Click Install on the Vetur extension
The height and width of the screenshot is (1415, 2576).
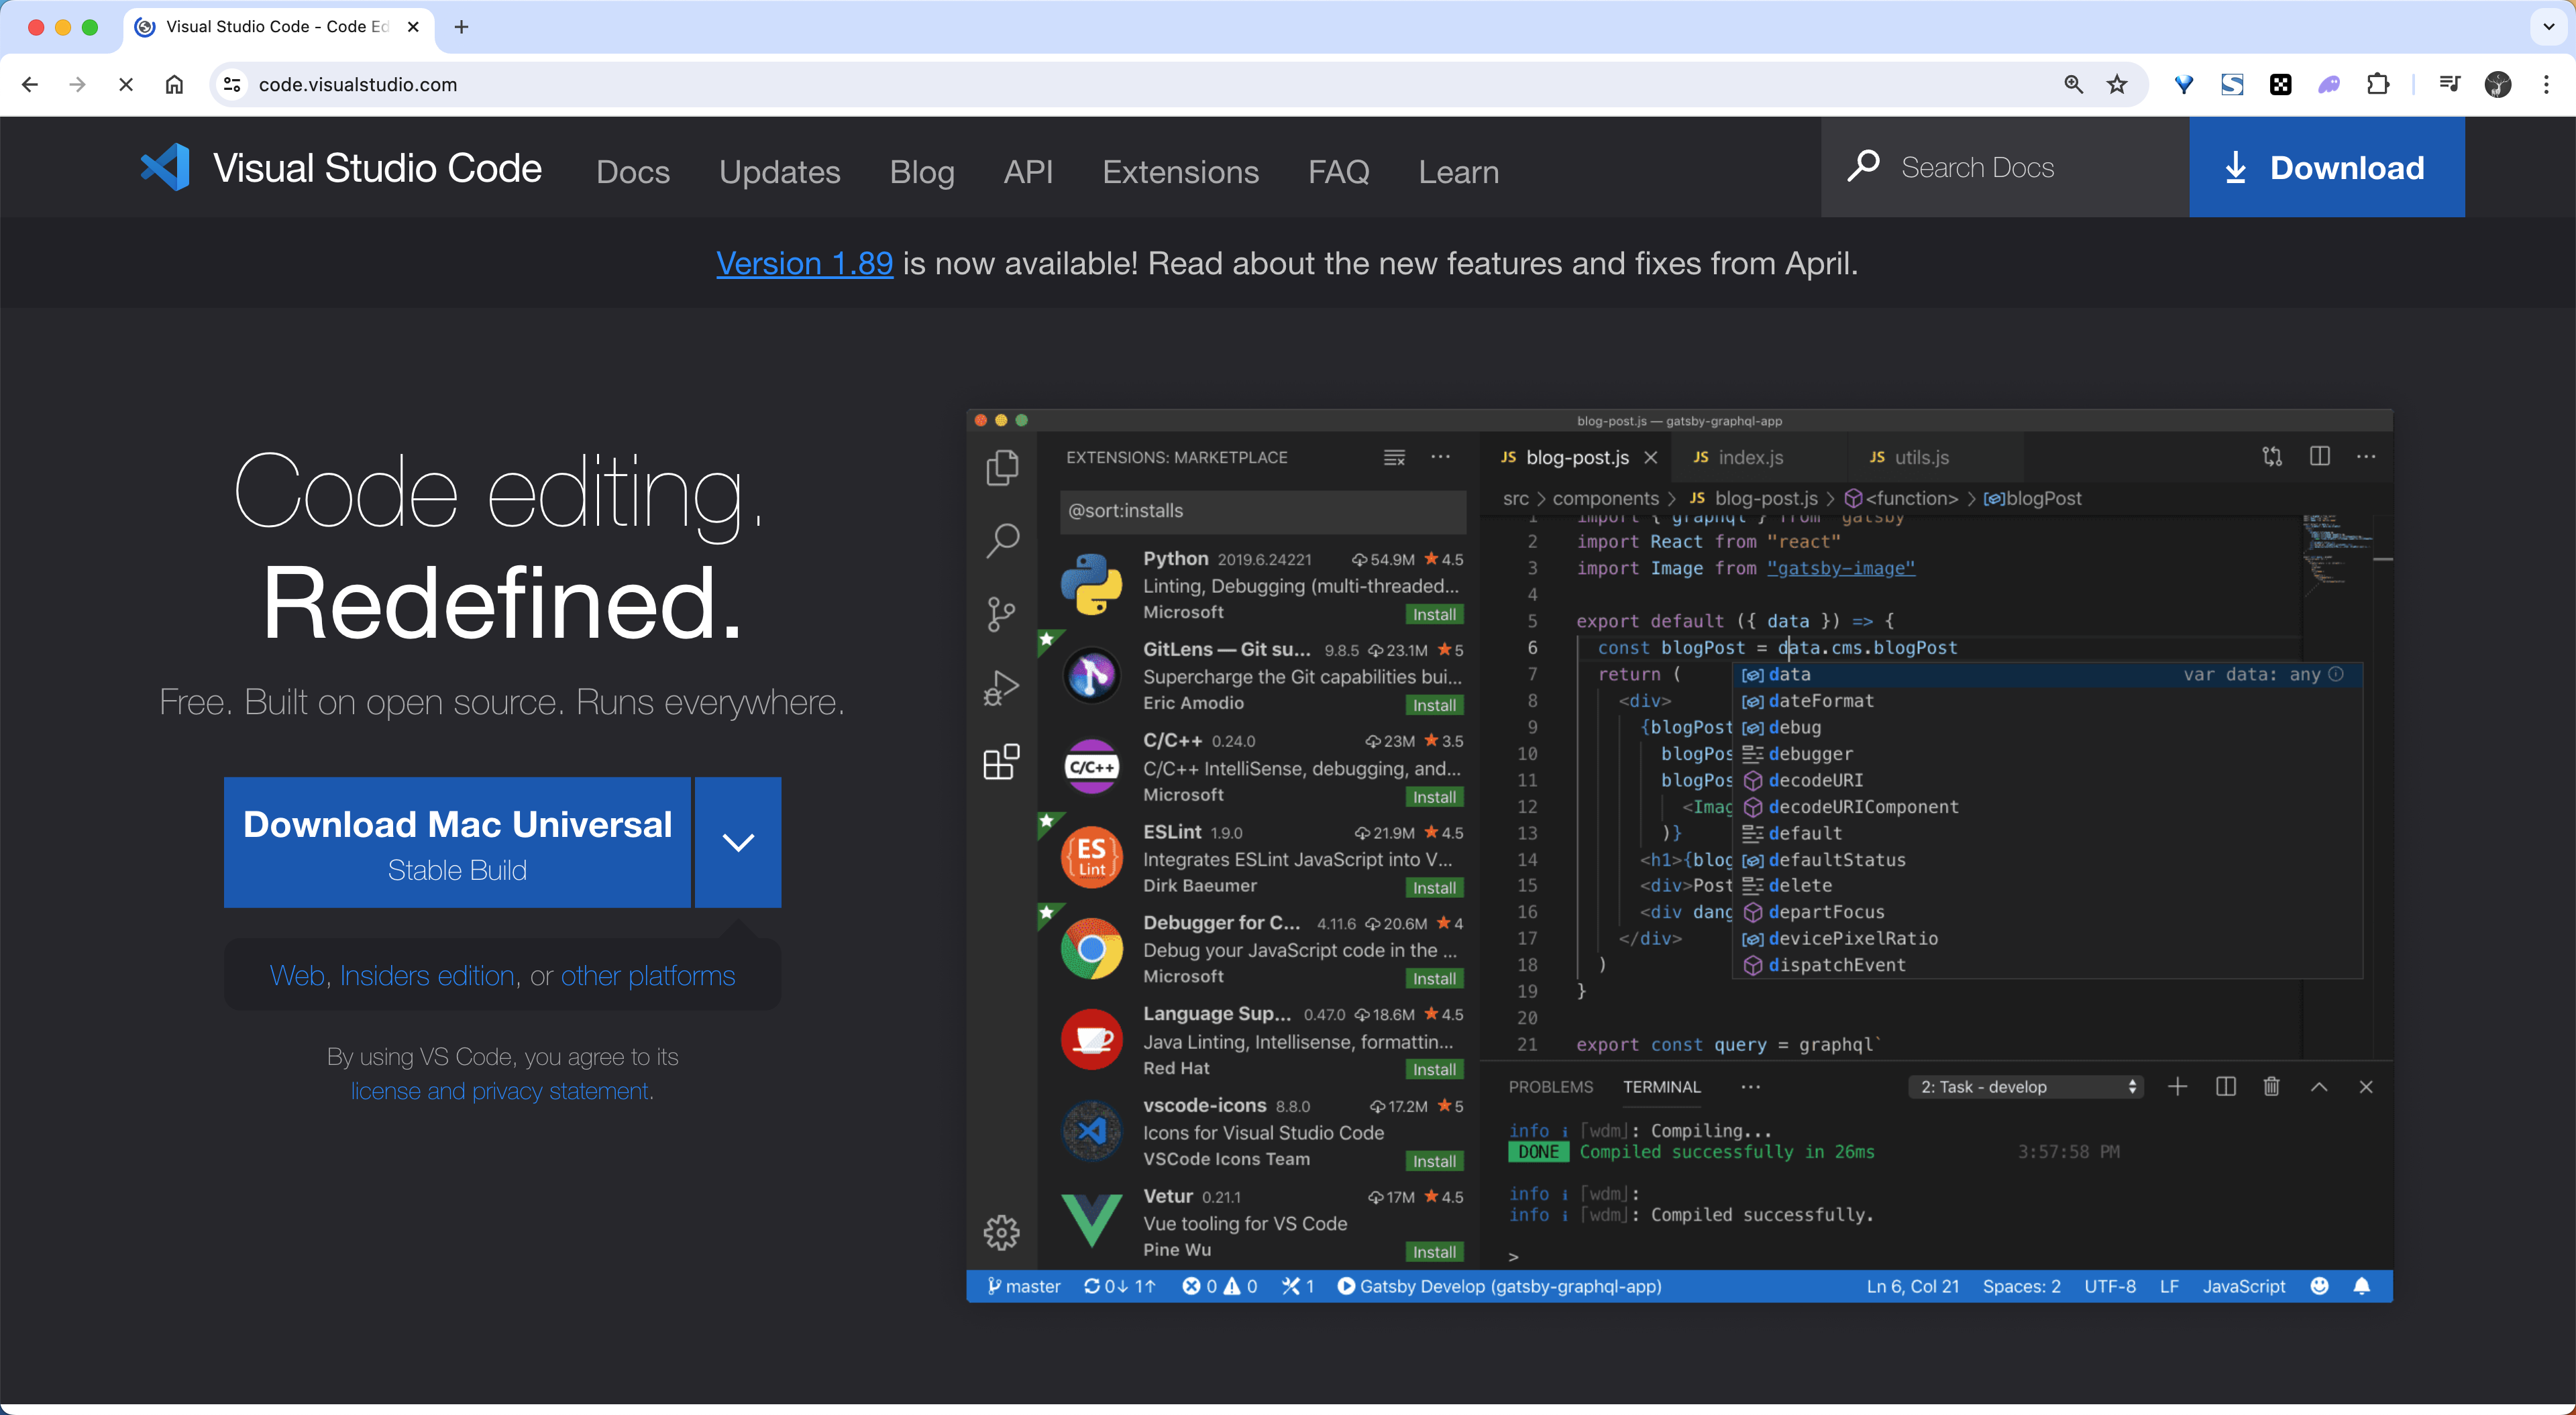[1434, 1252]
